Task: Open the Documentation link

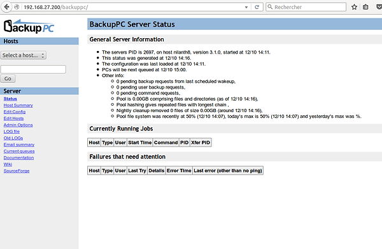Action: (x=18, y=158)
